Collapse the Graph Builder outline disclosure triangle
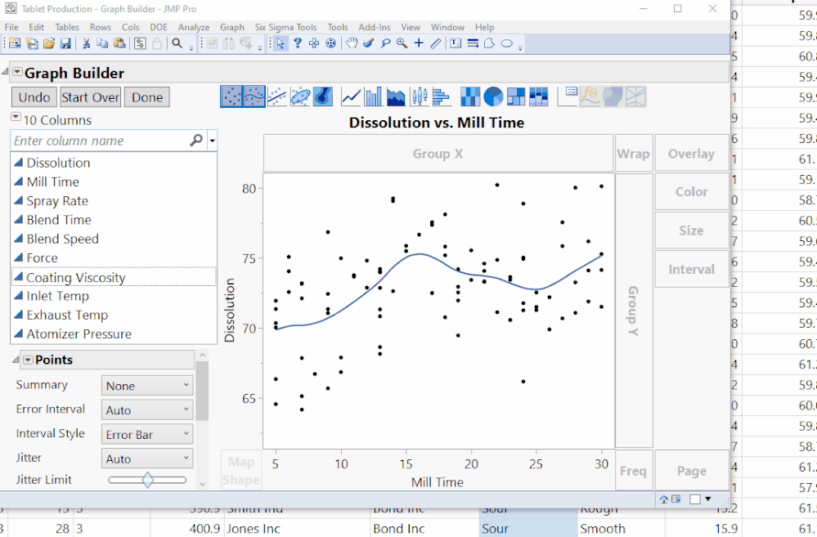 [5, 71]
